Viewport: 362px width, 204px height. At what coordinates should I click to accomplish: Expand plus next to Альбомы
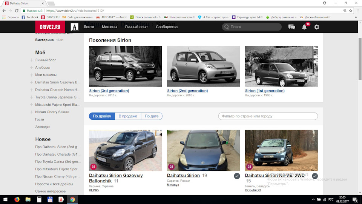click(31, 68)
